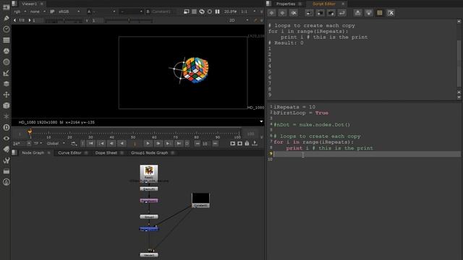Open the Deep nodes D icon

point(7,127)
